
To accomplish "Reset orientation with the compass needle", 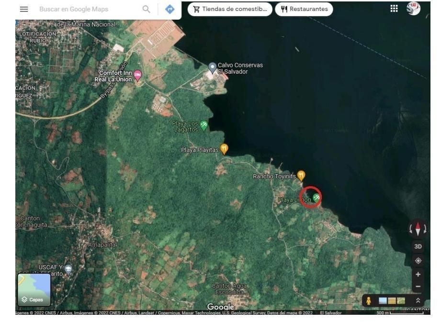I will pos(418,229).
